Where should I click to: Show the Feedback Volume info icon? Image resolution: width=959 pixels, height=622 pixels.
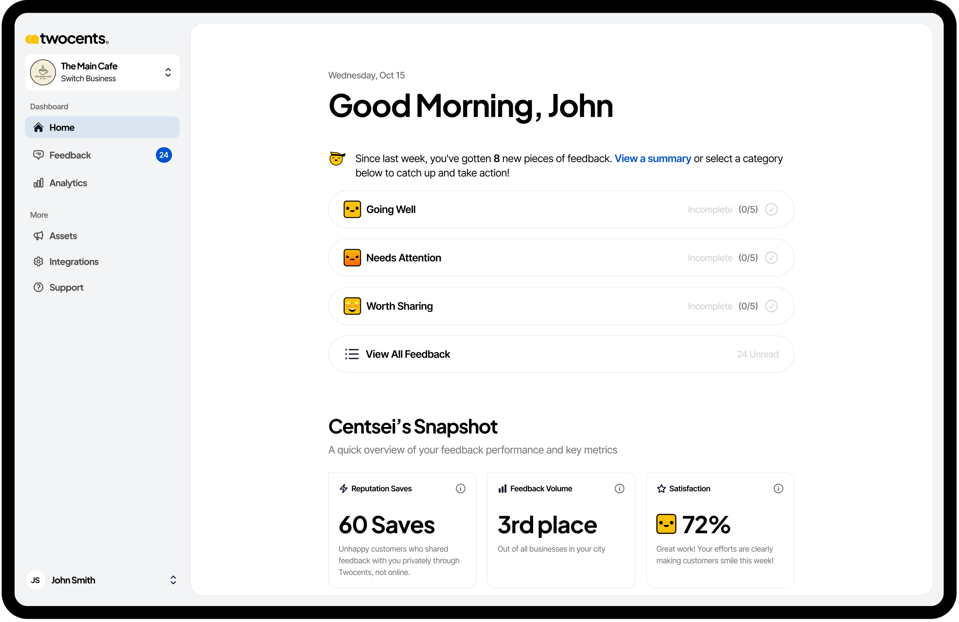coord(619,488)
